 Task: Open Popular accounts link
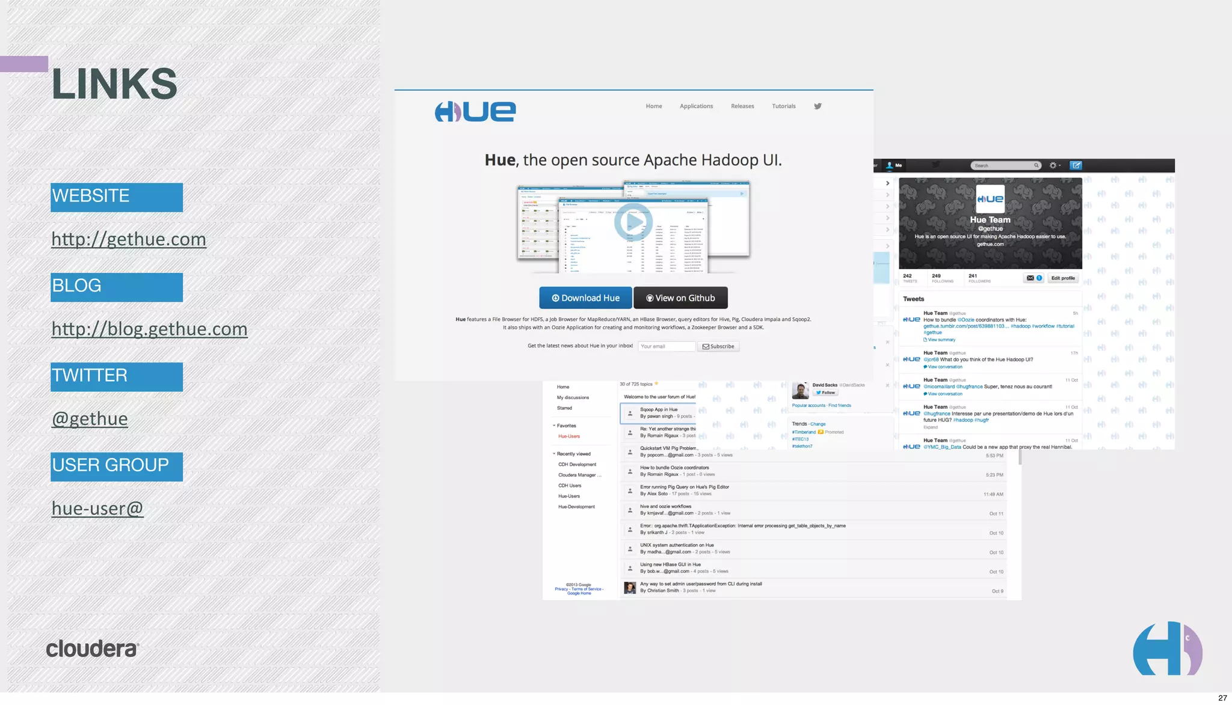click(x=808, y=406)
